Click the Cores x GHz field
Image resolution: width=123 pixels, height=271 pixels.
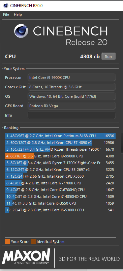tap(71, 87)
